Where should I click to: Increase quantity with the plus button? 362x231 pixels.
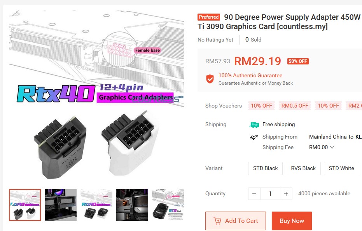click(286, 194)
